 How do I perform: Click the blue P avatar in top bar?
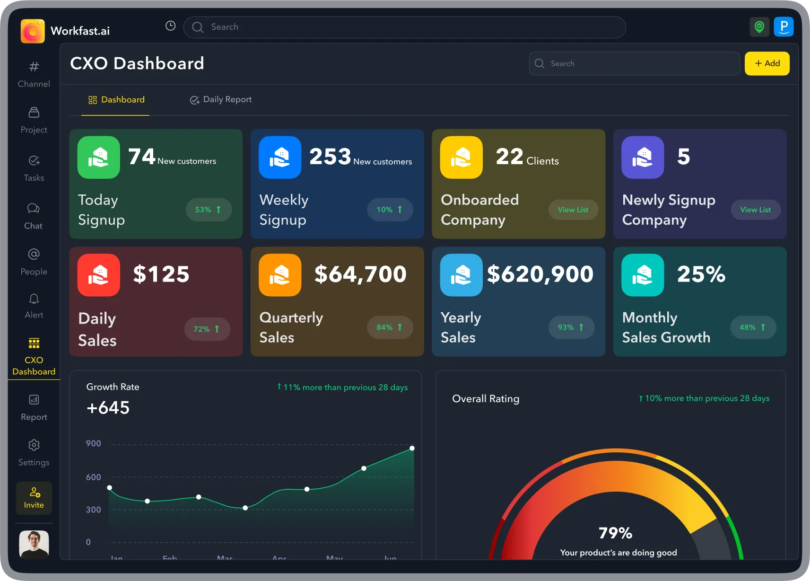(x=784, y=27)
